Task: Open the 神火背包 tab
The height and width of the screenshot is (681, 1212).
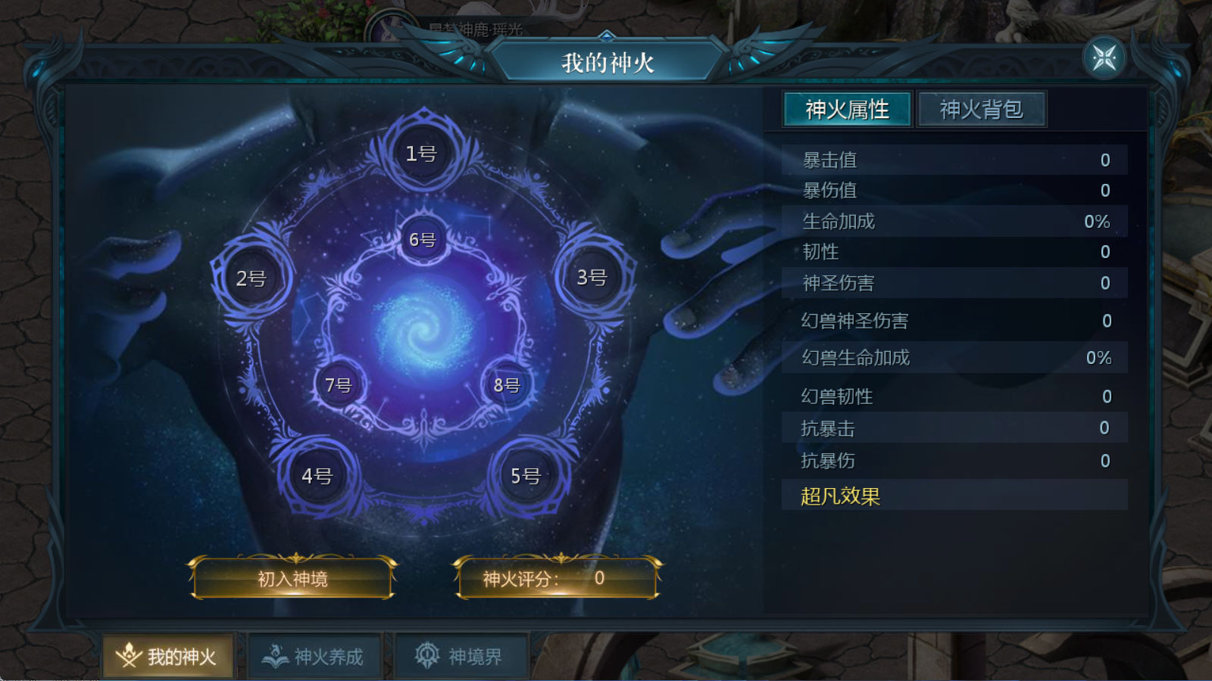Action: pyautogui.click(x=982, y=110)
